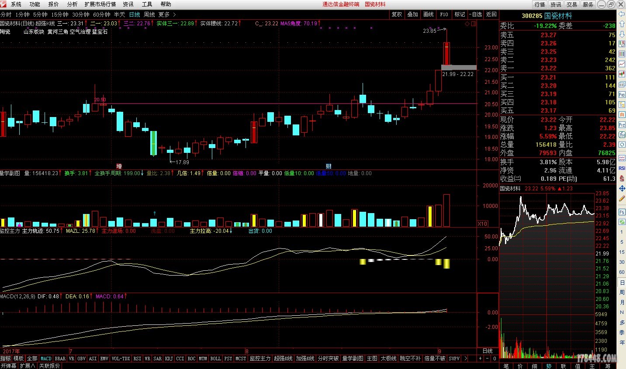Viewport: 626px width, 369px height.
Task: Select 季 quarterly period in right sidebar
Action: pos(622,332)
